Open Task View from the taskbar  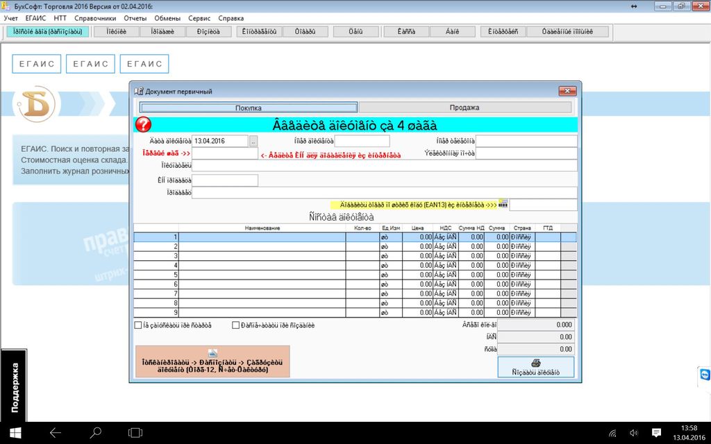[135, 433]
